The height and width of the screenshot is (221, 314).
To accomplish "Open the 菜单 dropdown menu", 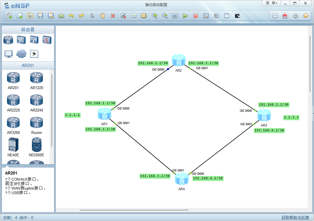I will tap(271, 3).
